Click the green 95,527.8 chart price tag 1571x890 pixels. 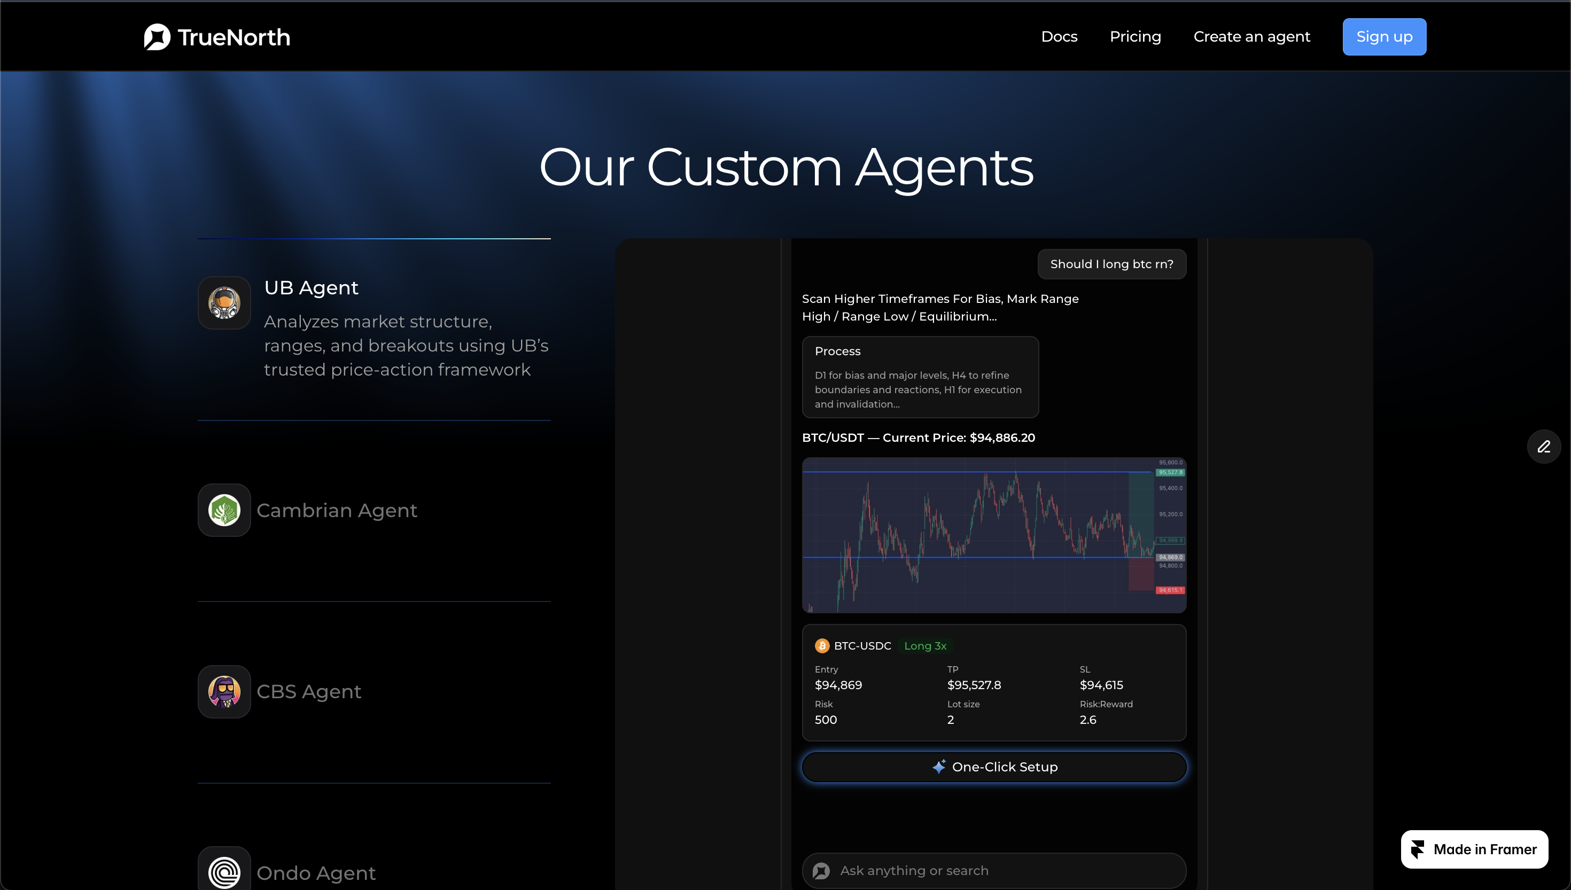click(1170, 472)
